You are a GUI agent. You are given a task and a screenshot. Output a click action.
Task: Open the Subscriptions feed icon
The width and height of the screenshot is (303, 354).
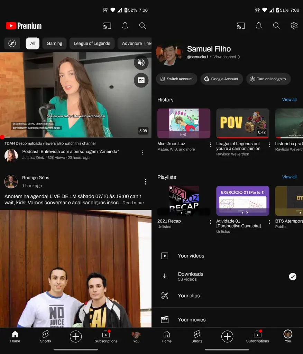click(x=106, y=336)
